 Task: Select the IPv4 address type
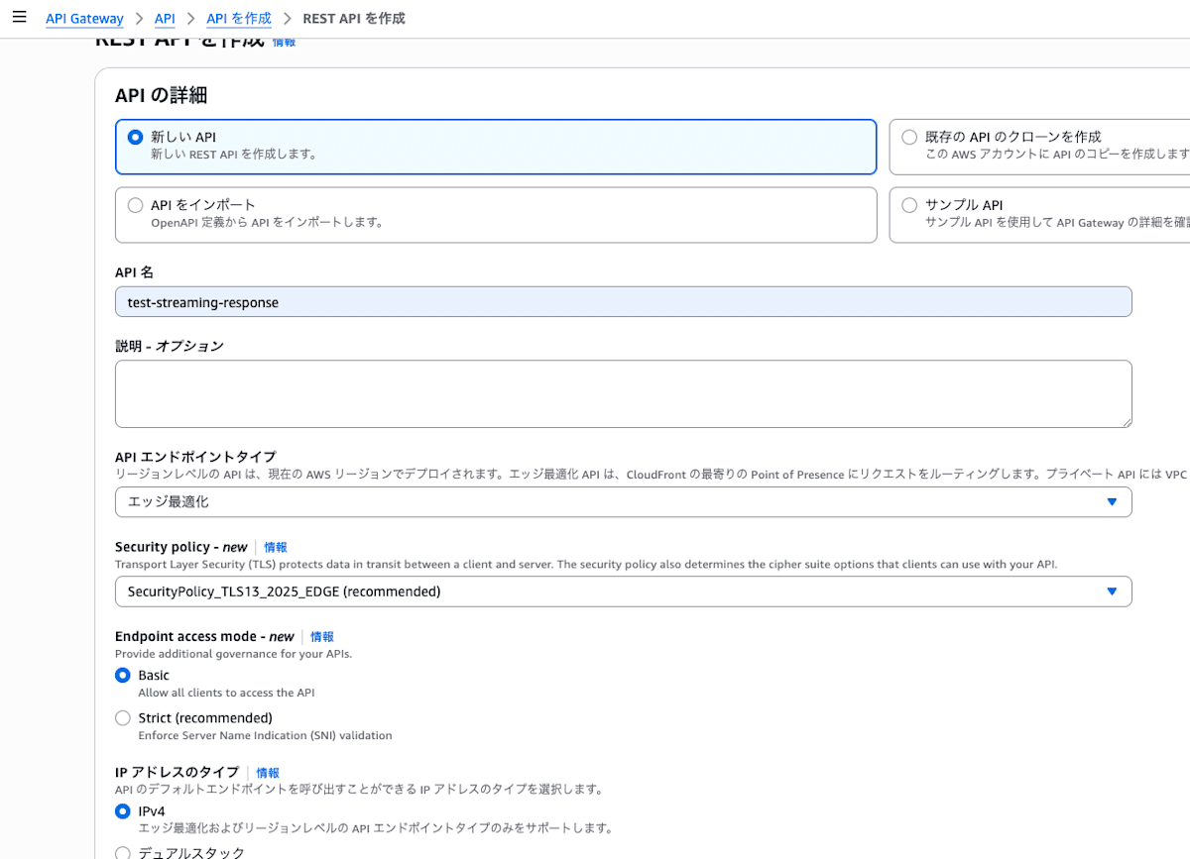pos(123,810)
